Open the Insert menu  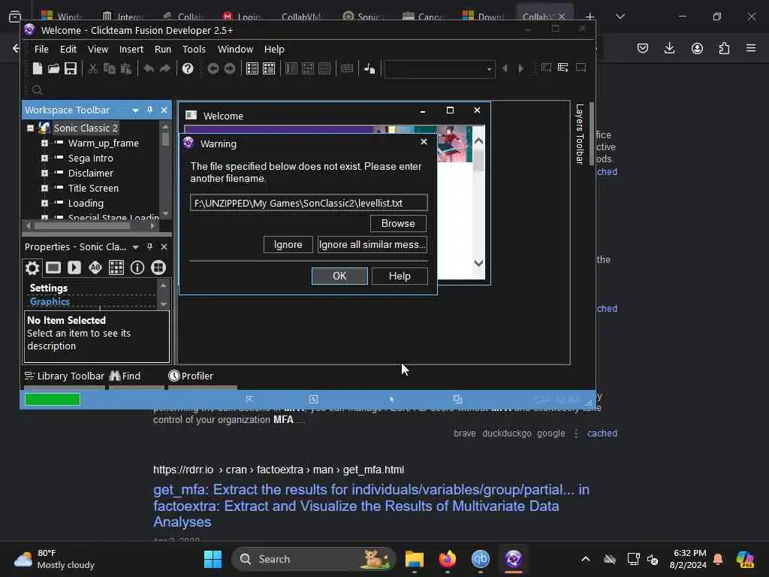pyautogui.click(x=131, y=49)
